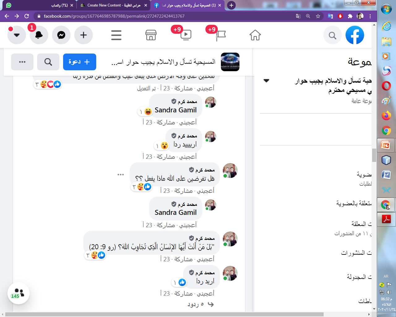Bookmark this page with the star
The image size is (396, 317).
(x=318, y=16)
